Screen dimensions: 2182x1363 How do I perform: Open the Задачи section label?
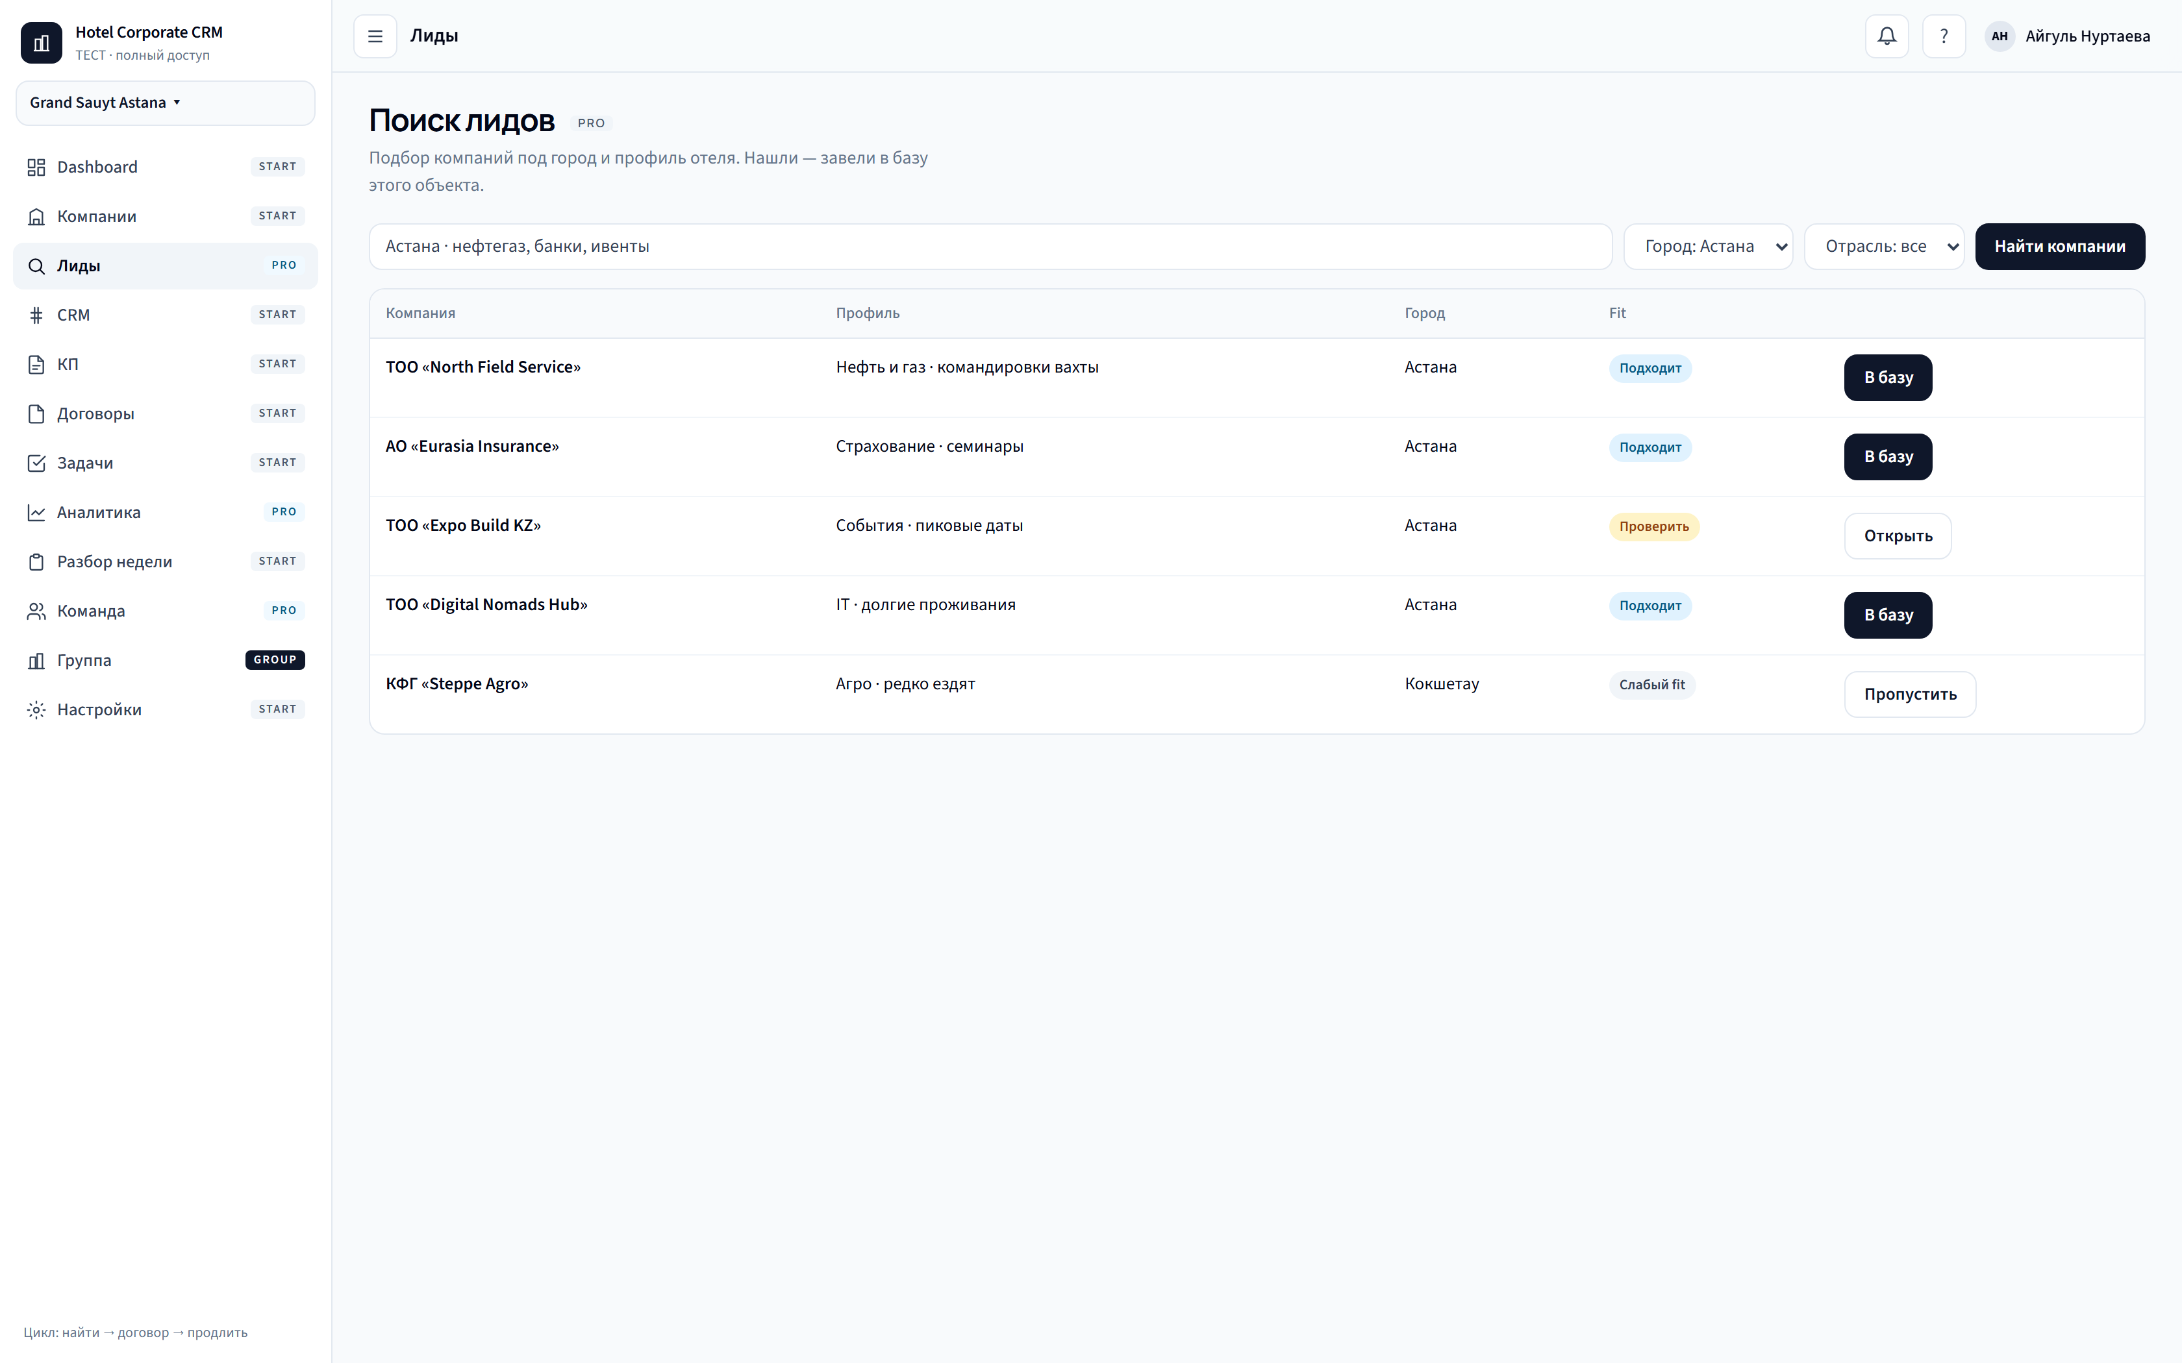tap(85, 463)
